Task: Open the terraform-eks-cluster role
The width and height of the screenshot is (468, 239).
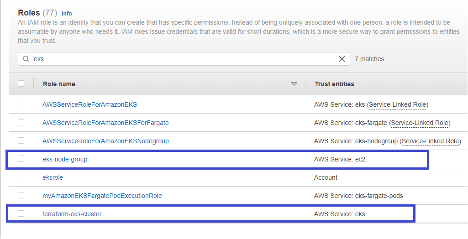Action: point(72,214)
